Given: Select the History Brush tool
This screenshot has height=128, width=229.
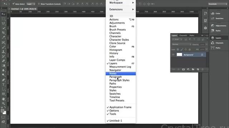Looking at the screenshot, I should (3, 56).
